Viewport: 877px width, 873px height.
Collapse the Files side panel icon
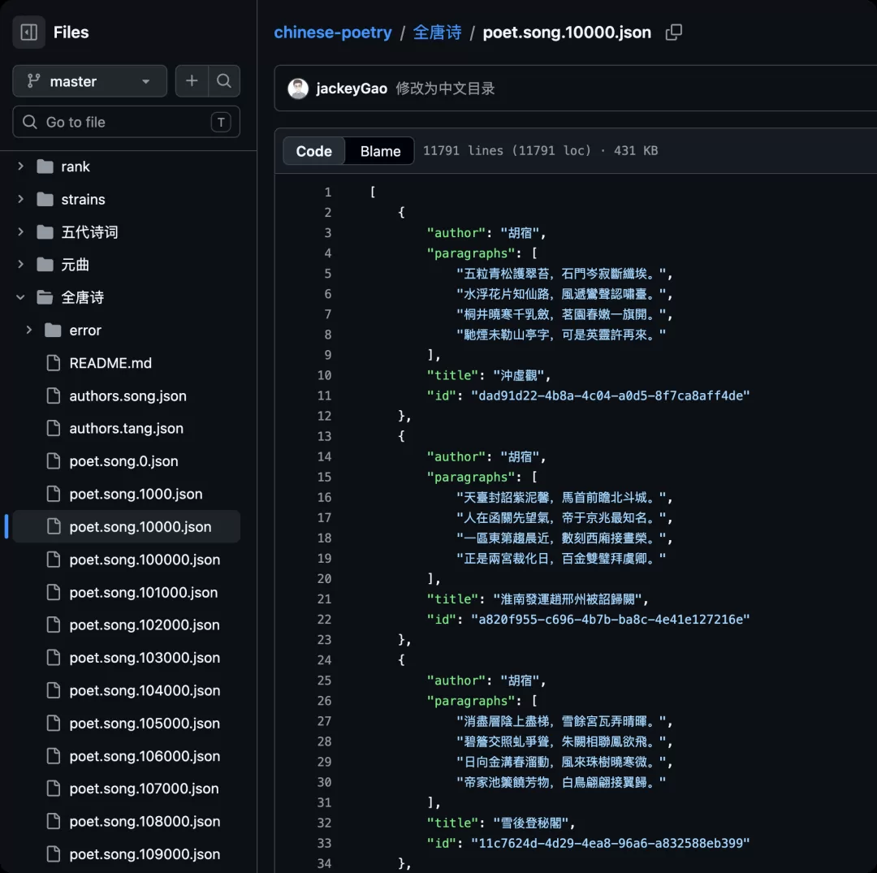[28, 32]
